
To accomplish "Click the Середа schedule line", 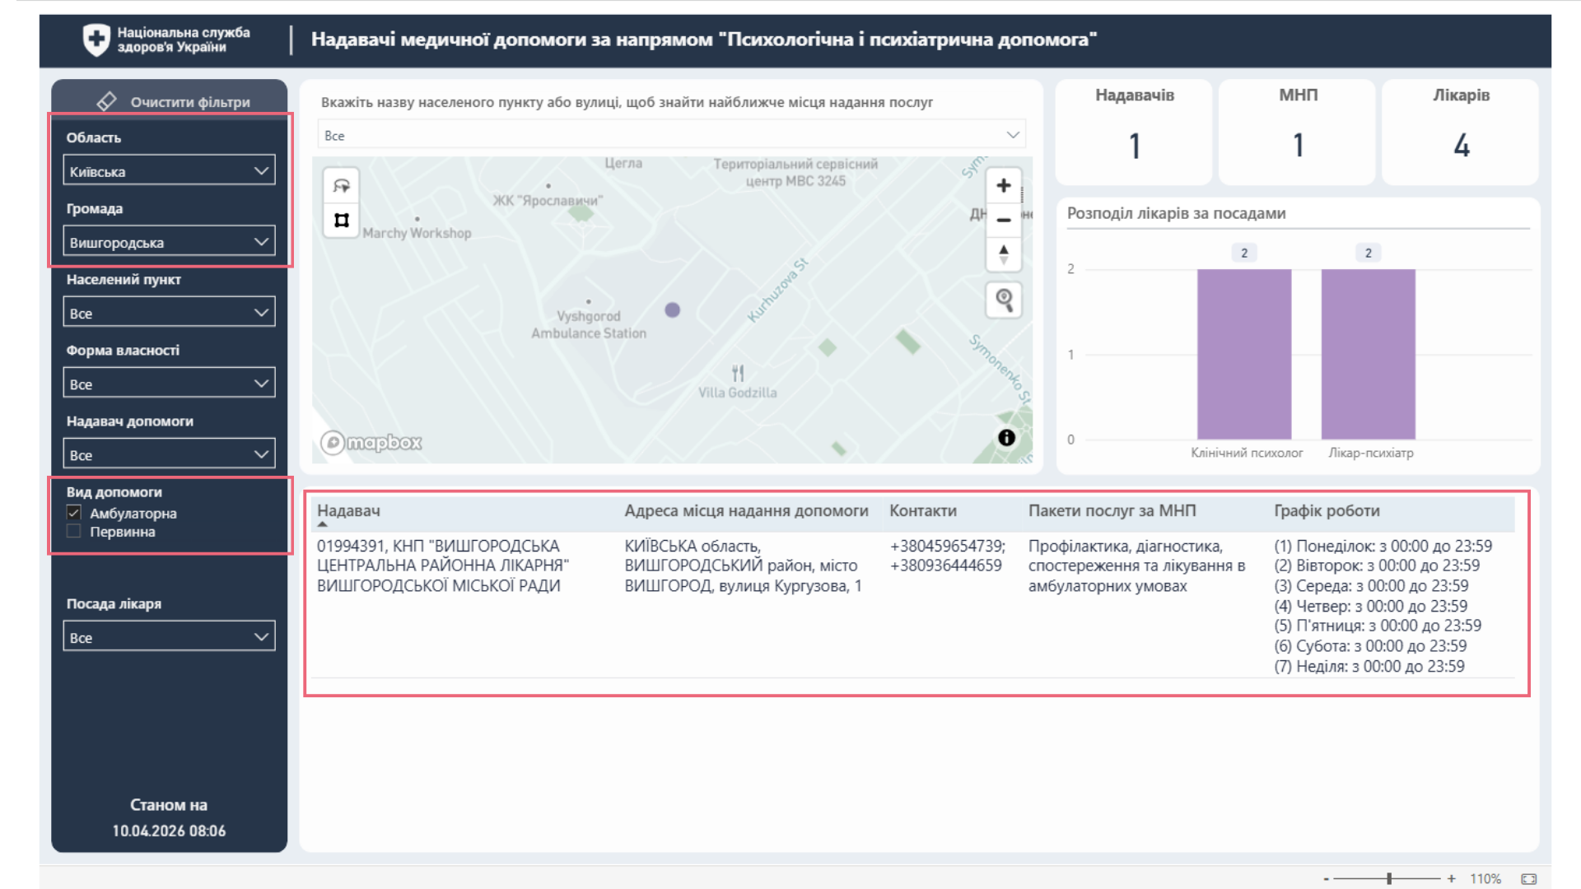I will [x=1371, y=586].
